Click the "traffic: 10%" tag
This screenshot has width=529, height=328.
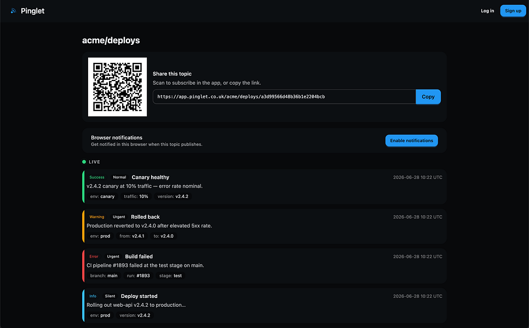(x=136, y=196)
